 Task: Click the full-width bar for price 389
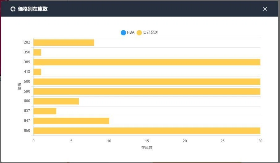147,62
